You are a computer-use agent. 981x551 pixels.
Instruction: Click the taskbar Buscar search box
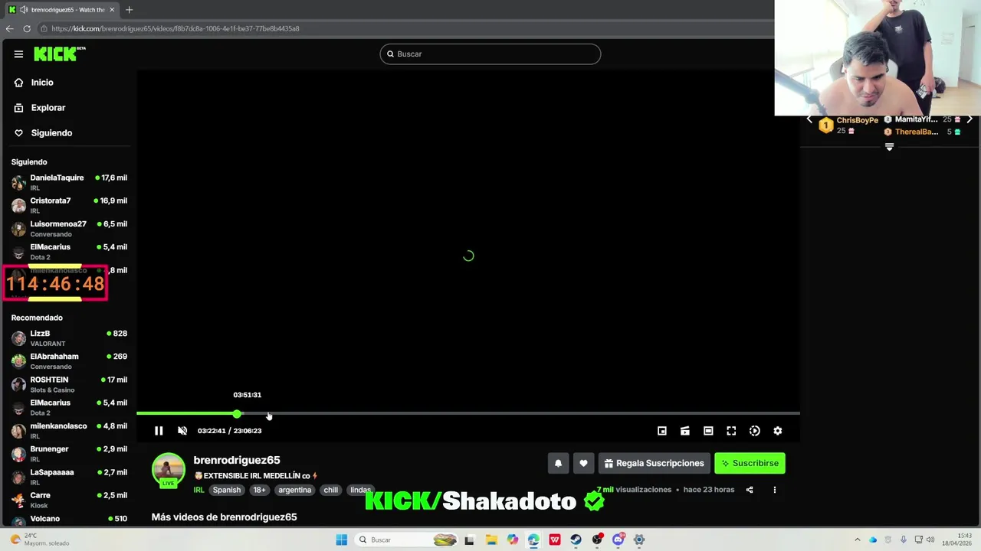click(408, 540)
